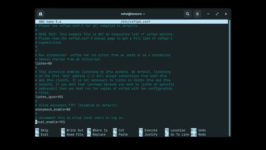Click the comment line reading capabilities.

(x=49, y=42)
